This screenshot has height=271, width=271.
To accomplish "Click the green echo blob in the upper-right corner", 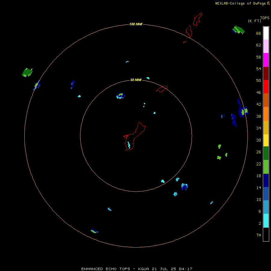I will coord(238,30).
